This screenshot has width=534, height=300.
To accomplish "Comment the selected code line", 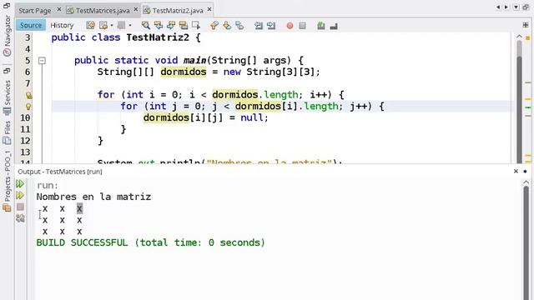I will click(x=320, y=26).
